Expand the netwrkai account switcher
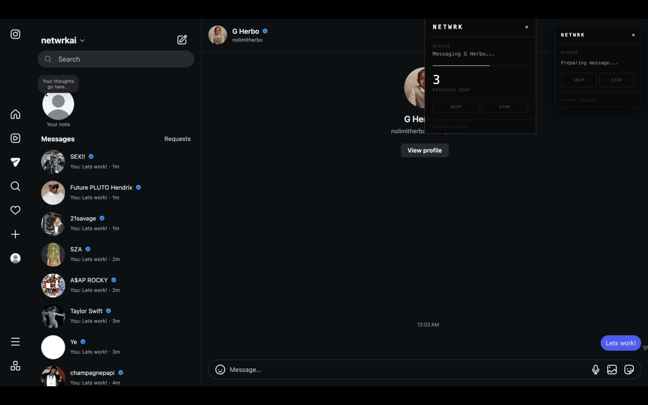The height and width of the screenshot is (405, 648). click(63, 40)
